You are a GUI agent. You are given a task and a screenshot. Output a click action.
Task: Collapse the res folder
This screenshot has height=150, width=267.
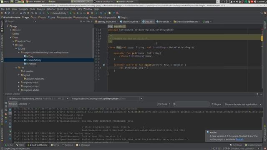(x=16, y=67)
